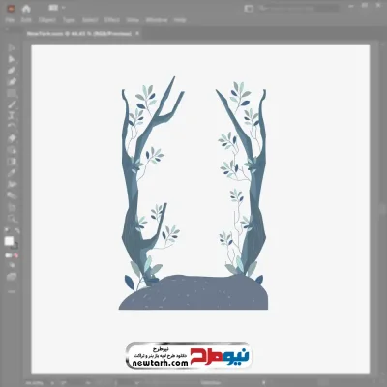Select the Eyedropper tool
The height and width of the screenshot is (387, 387).
(x=12, y=173)
